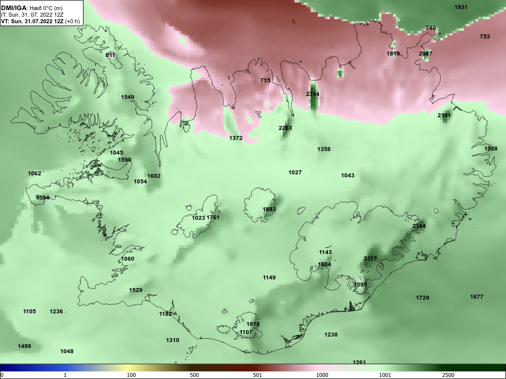Viewport: 506px width, 379px height.
Task: Select the colour scale label 500
Action: pos(194,375)
